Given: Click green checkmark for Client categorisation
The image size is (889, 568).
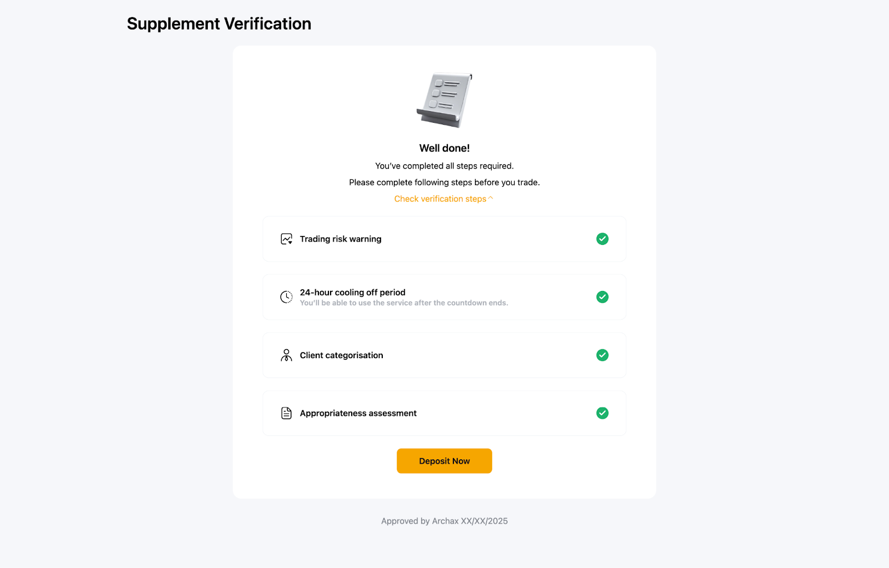Looking at the screenshot, I should 602,355.
